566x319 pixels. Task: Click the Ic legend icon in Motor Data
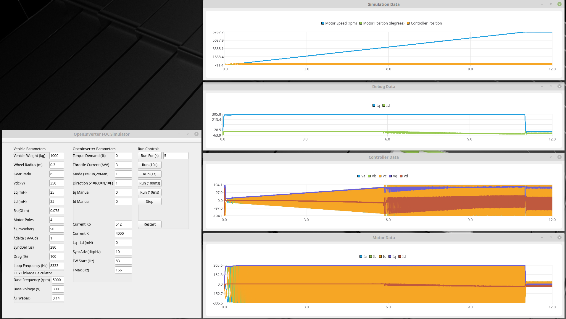(x=380, y=257)
